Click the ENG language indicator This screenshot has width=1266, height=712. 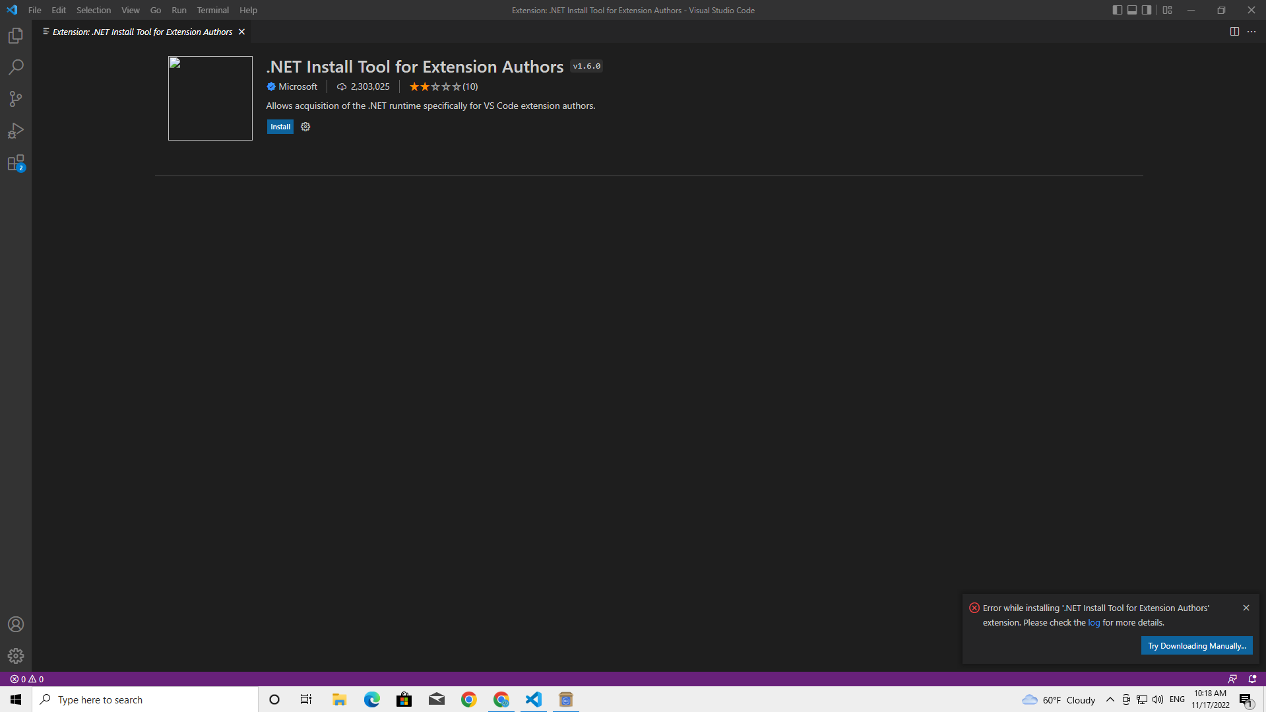(x=1177, y=699)
